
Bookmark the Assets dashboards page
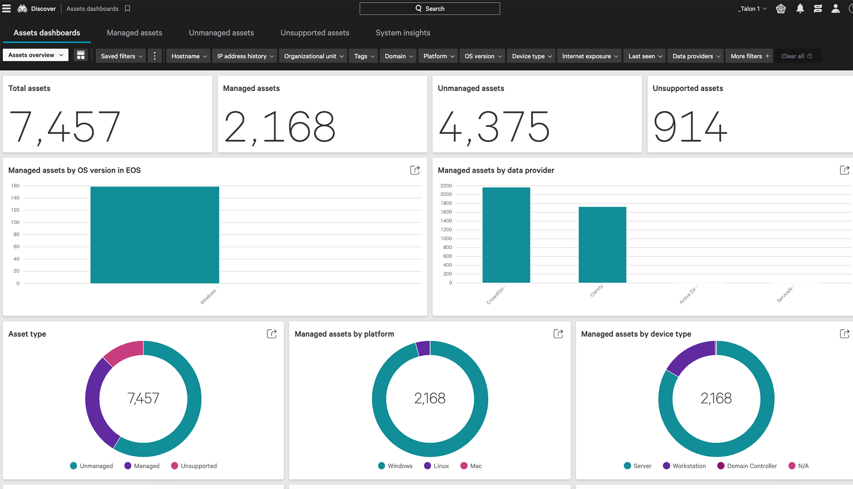128,9
